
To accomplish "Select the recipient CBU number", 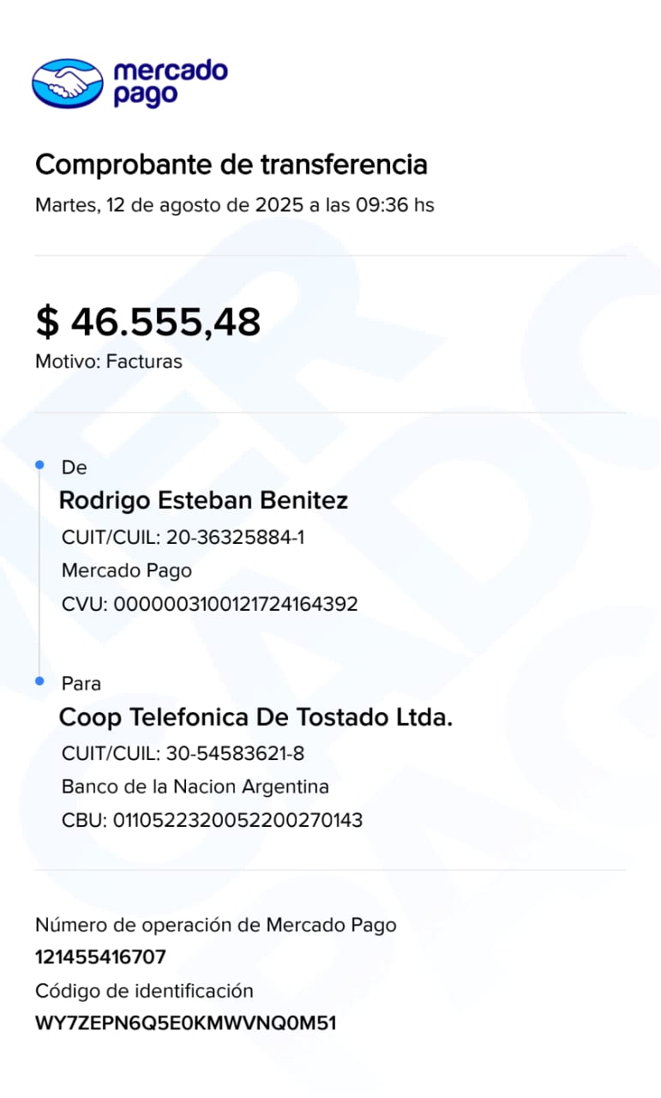I will [213, 820].
